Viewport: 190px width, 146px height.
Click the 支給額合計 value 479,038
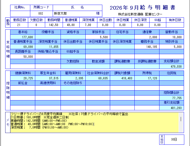coord(171,66)
